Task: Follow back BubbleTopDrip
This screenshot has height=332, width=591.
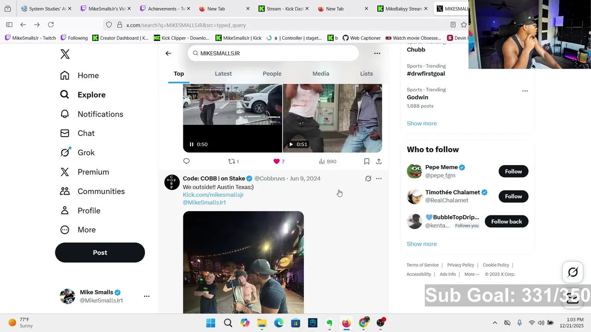Action: point(507,222)
